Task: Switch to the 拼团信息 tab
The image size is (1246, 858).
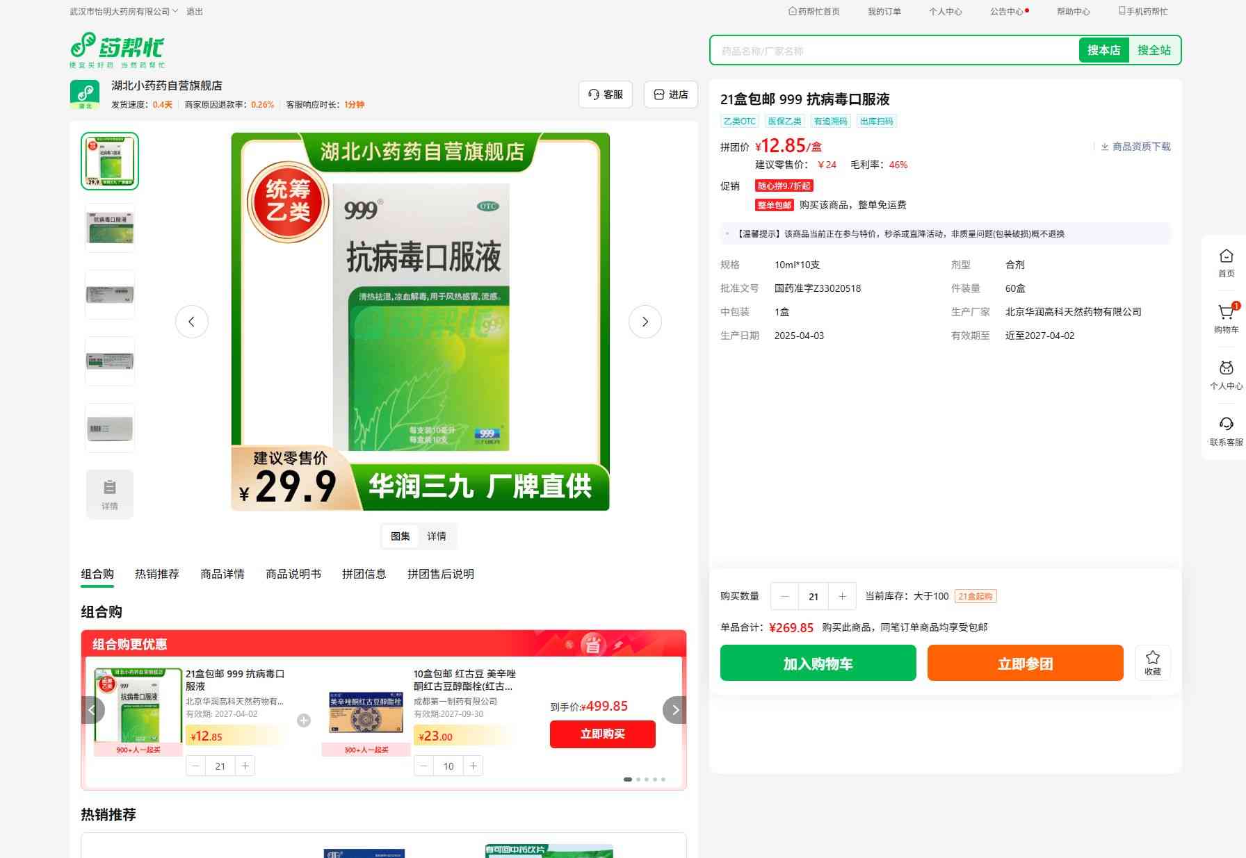Action: point(364,574)
